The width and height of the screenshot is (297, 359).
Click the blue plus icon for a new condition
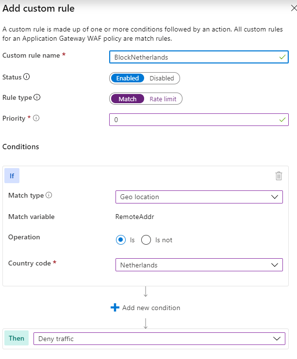pyautogui.click(x=115, y=308)
